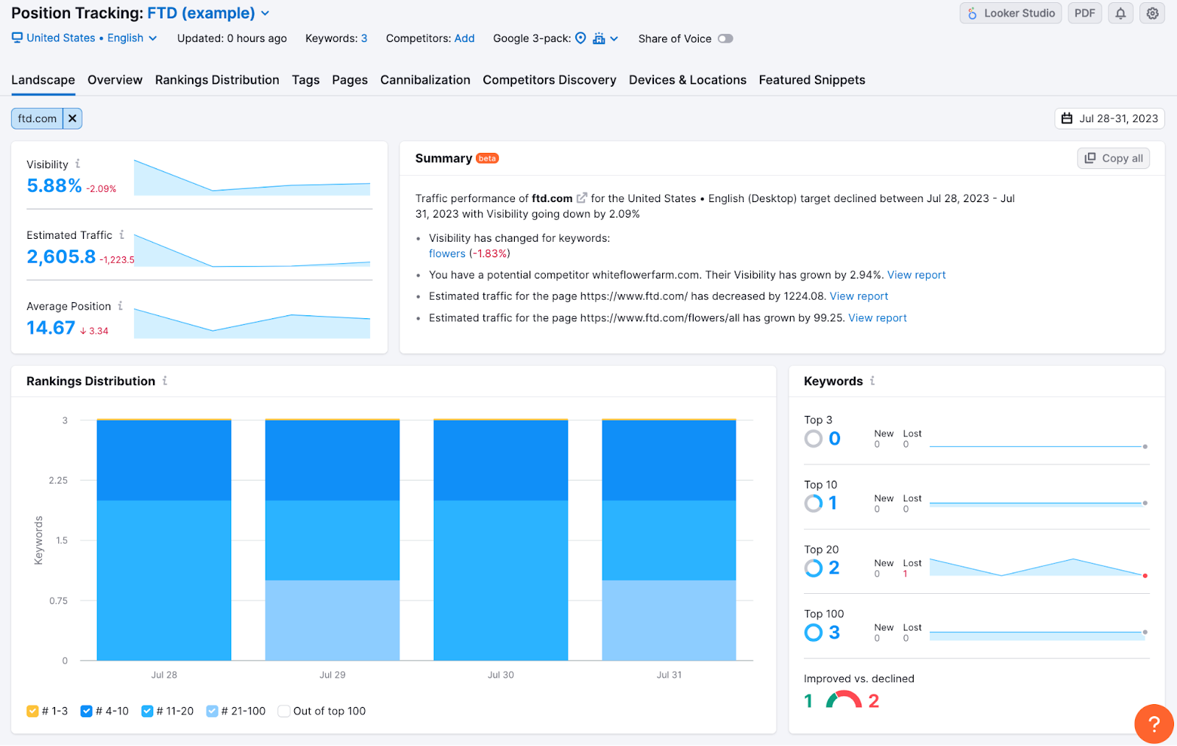This screenshot has width=1177, height=746.
Task: Show Average Position info icon
Action: [121, 306]
